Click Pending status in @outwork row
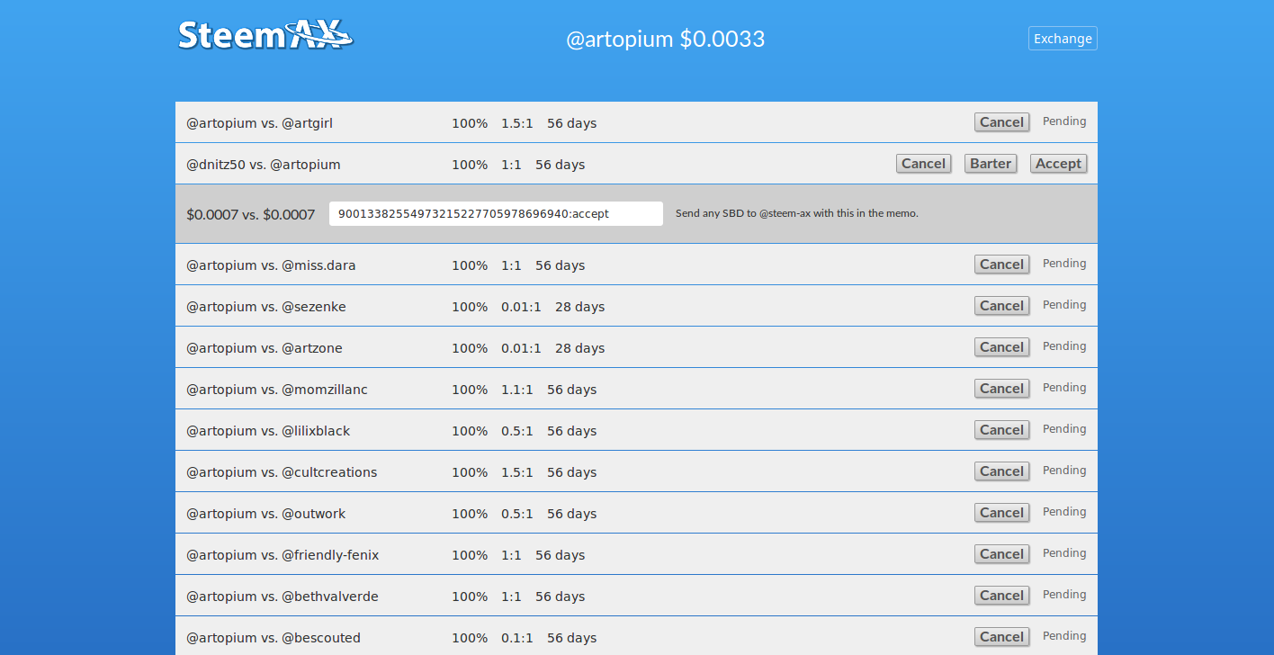This screenshot has height=655, width=1274. (x=1064, y=512)
